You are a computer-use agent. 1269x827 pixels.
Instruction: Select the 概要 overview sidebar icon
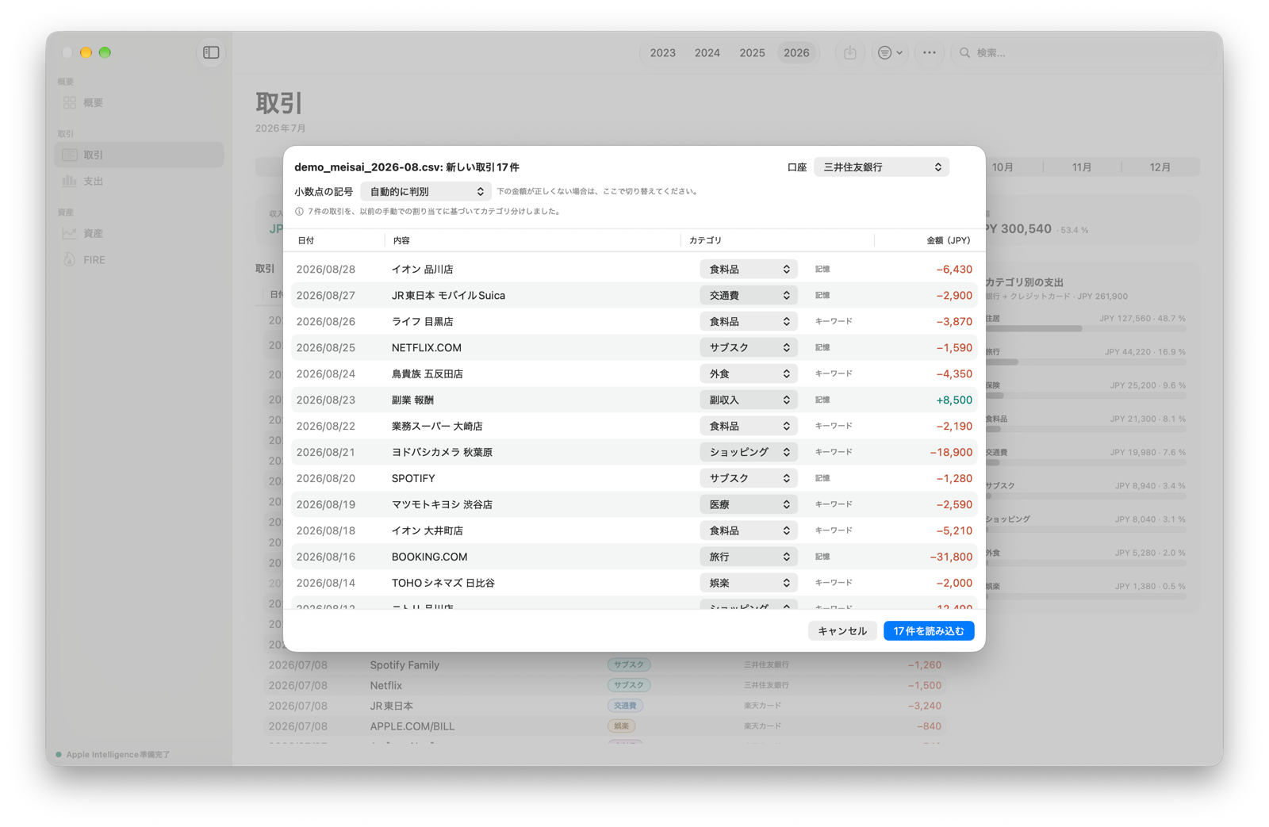point(70,102)
